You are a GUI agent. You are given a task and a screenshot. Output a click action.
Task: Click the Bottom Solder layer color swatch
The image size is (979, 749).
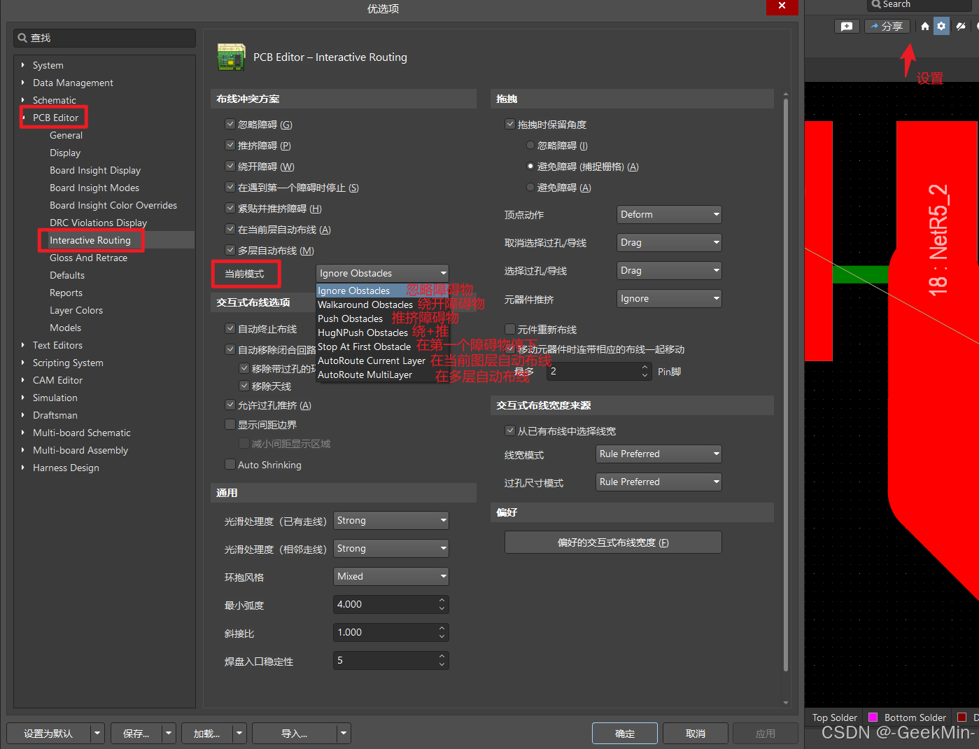(873, 717)
